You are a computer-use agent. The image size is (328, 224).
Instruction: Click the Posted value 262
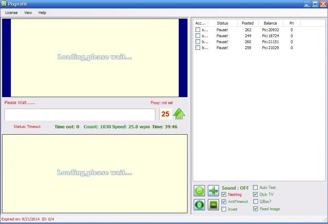click(x=248, y=30)
